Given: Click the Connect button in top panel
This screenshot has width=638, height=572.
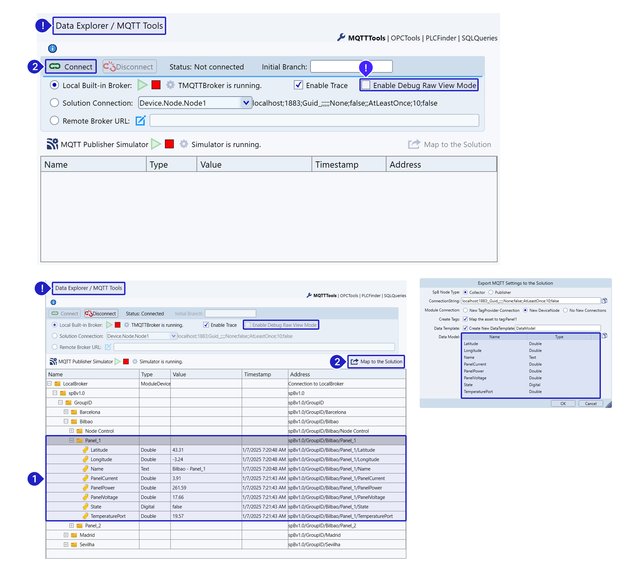Looking at the screenshot, I should tap(71, 67).
